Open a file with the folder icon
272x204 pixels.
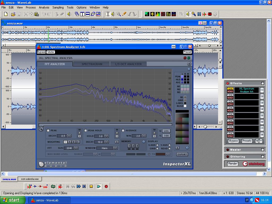click(13, 14)
